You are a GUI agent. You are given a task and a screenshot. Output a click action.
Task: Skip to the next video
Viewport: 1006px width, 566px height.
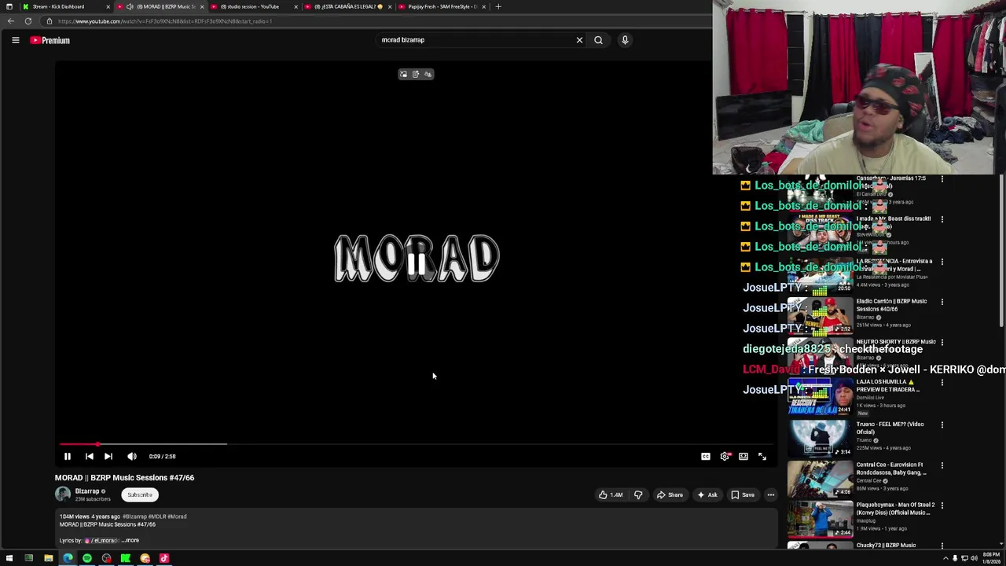click(x=108, y=456)
